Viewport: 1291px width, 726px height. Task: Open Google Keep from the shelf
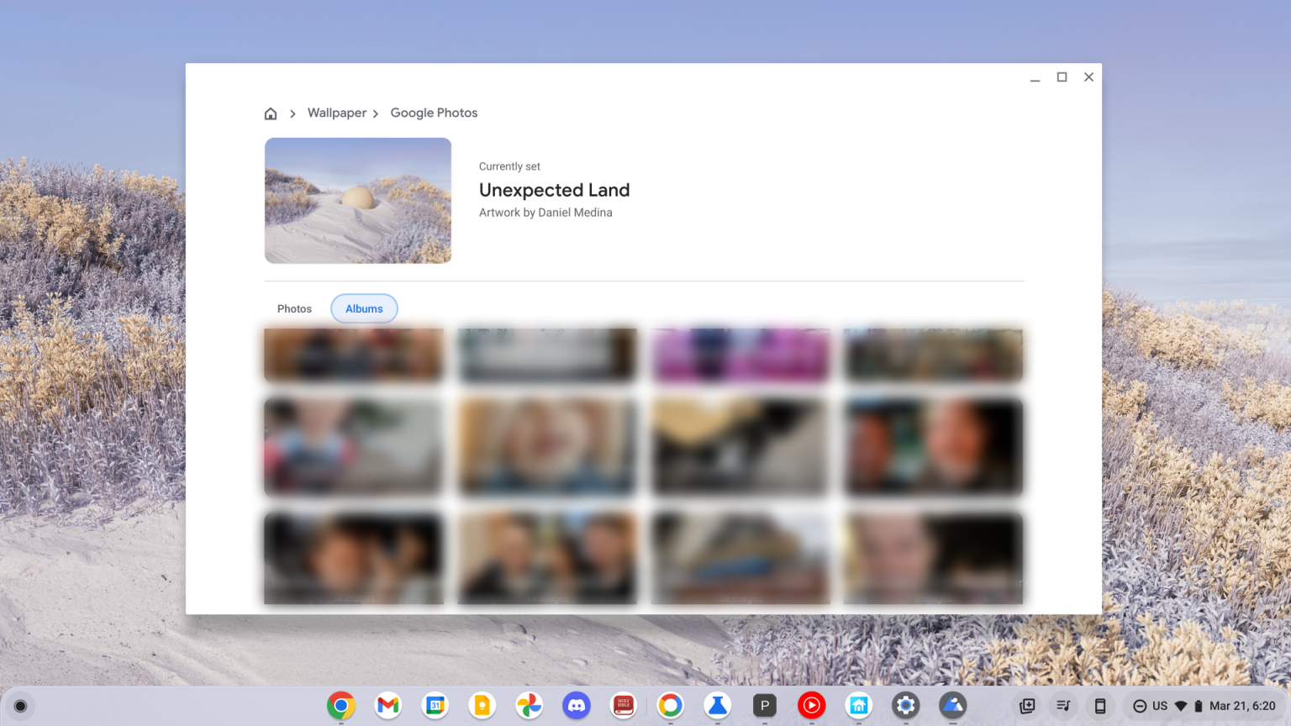pyautogui.click(x=482, y=706)
